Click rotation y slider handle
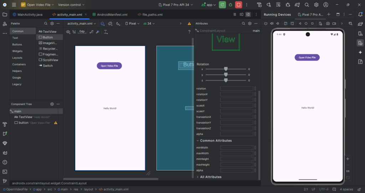Screen dimensions: 365x193 tap(226, 75)
